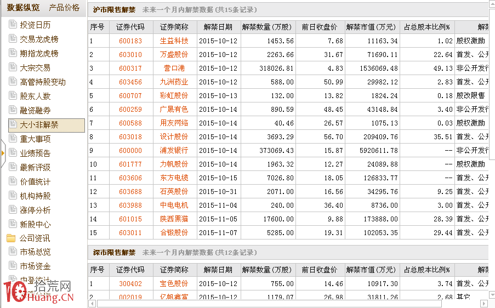
Task: Click the horizontal scrollbar track
Action: tap(288, 304)
